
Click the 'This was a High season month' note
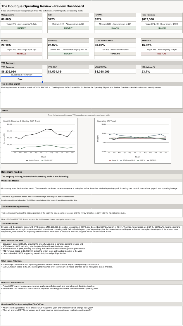(38, 196)
